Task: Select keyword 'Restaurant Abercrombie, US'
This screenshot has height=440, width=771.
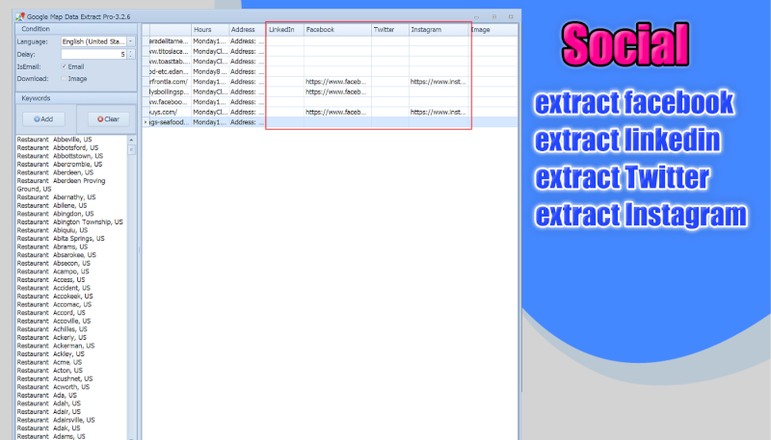Action: (x=60, y=165)
